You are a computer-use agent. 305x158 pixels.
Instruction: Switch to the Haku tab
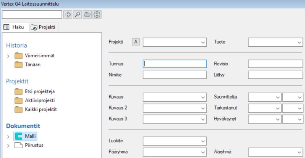pos(15,27)
